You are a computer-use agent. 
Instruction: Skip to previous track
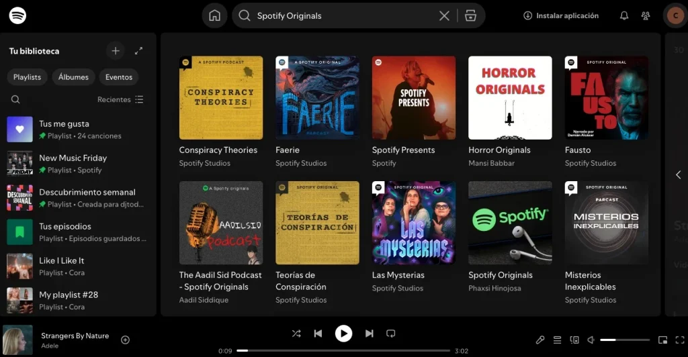318,334
